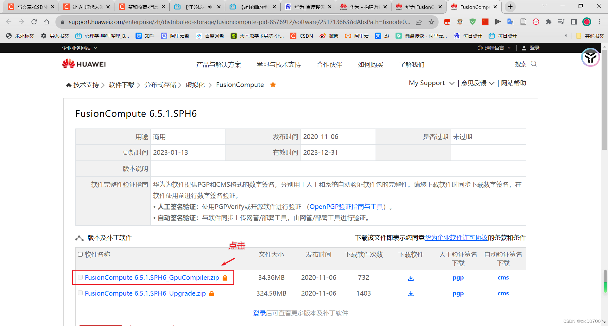Click the floating assistant robot icon
Screen dimensions: 608x326
click(590, 58)
